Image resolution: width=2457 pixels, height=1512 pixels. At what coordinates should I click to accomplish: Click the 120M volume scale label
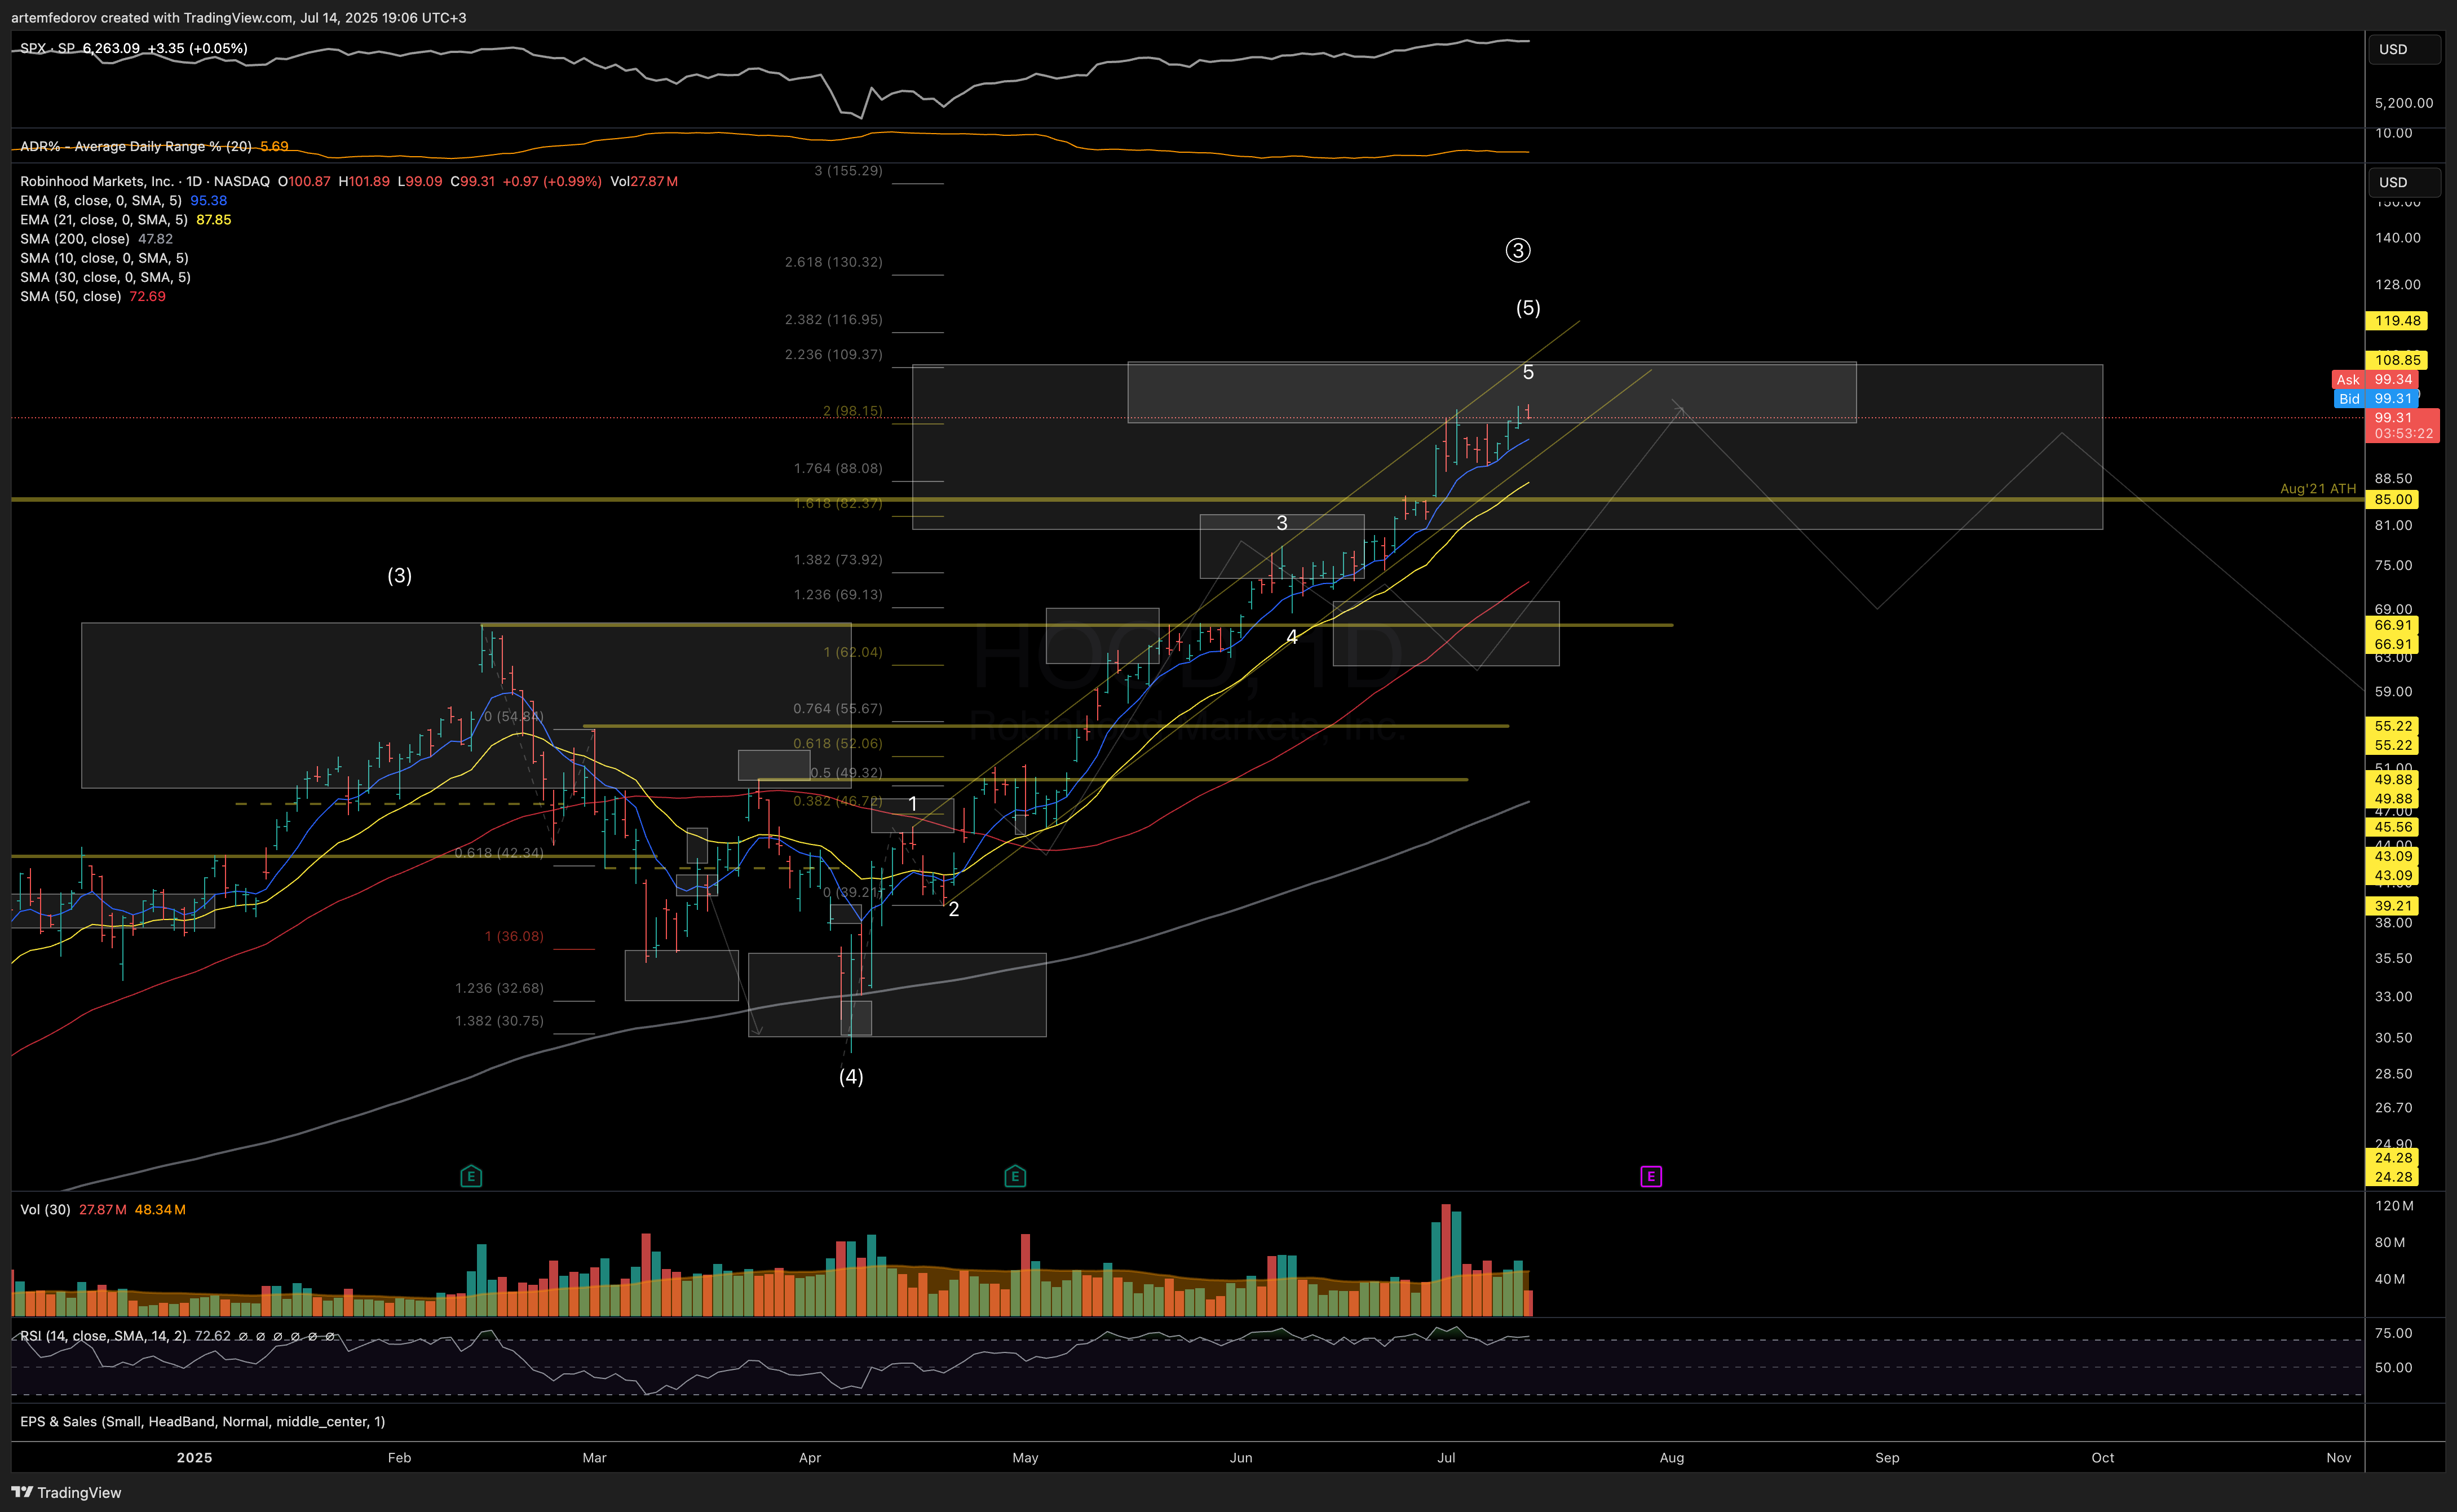(x=2394, y=1206)
